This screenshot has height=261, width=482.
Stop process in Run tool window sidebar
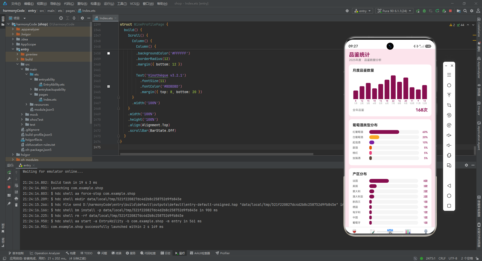pyautogui.click(x=9, y=187)
